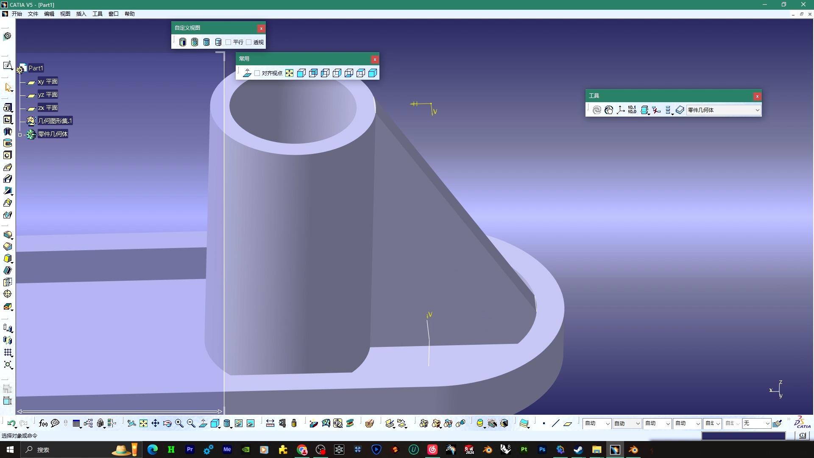
Task: Open the 文件 menu
Action: coord(33,14)
